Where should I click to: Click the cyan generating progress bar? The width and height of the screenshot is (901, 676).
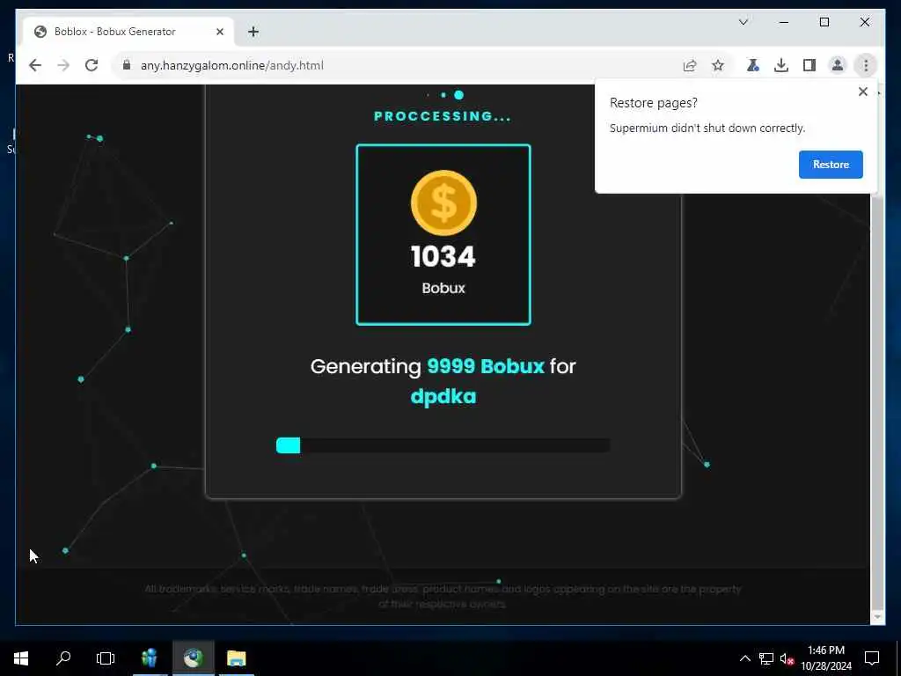coord(443,445)
